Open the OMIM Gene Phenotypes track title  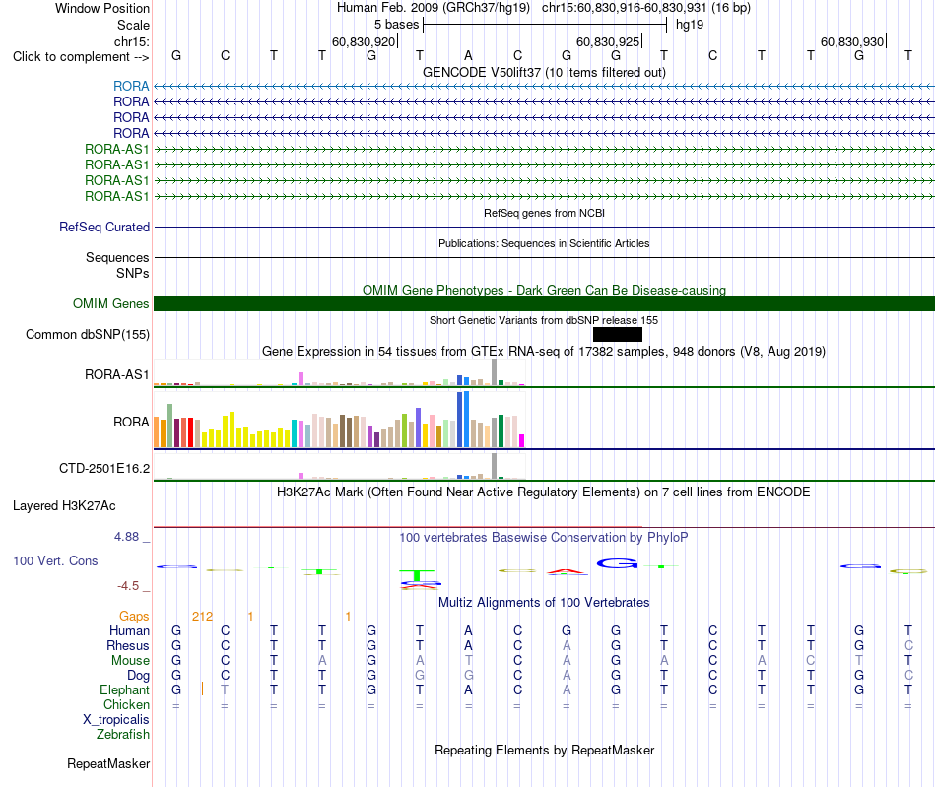pyautogui.click(x=544, y=290)
